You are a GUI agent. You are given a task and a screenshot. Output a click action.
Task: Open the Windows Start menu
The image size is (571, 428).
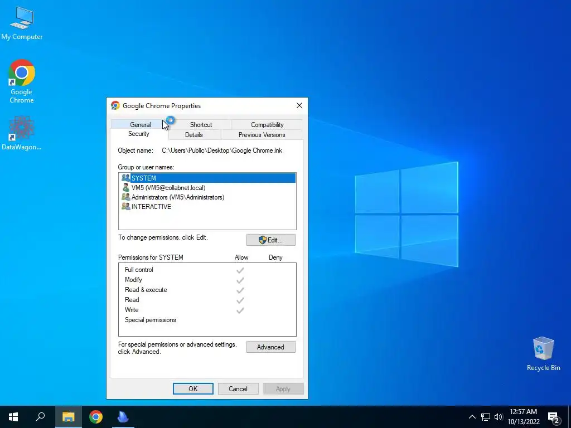tap(13, 417)
